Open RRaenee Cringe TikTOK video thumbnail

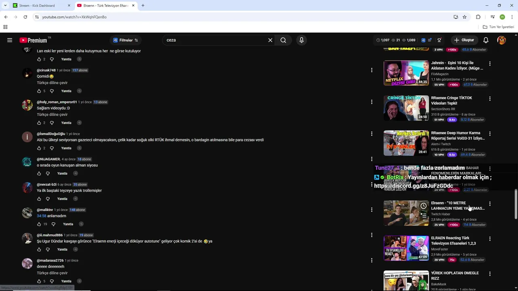tap(406, 108)
